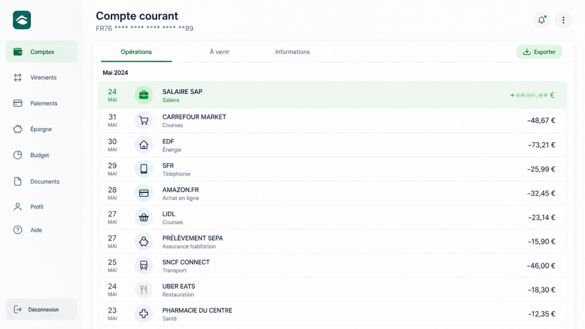
Task: Click the -73,21 € amount
Action: pos(542,145)
